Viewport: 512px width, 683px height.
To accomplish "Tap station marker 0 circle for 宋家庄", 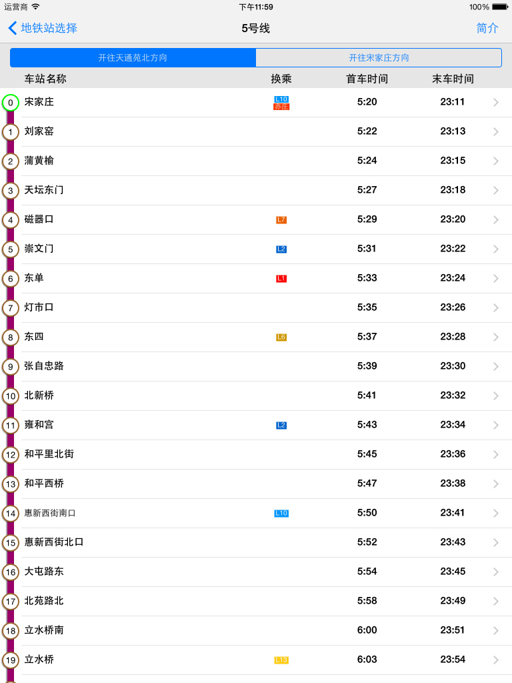I will [11, 103].
